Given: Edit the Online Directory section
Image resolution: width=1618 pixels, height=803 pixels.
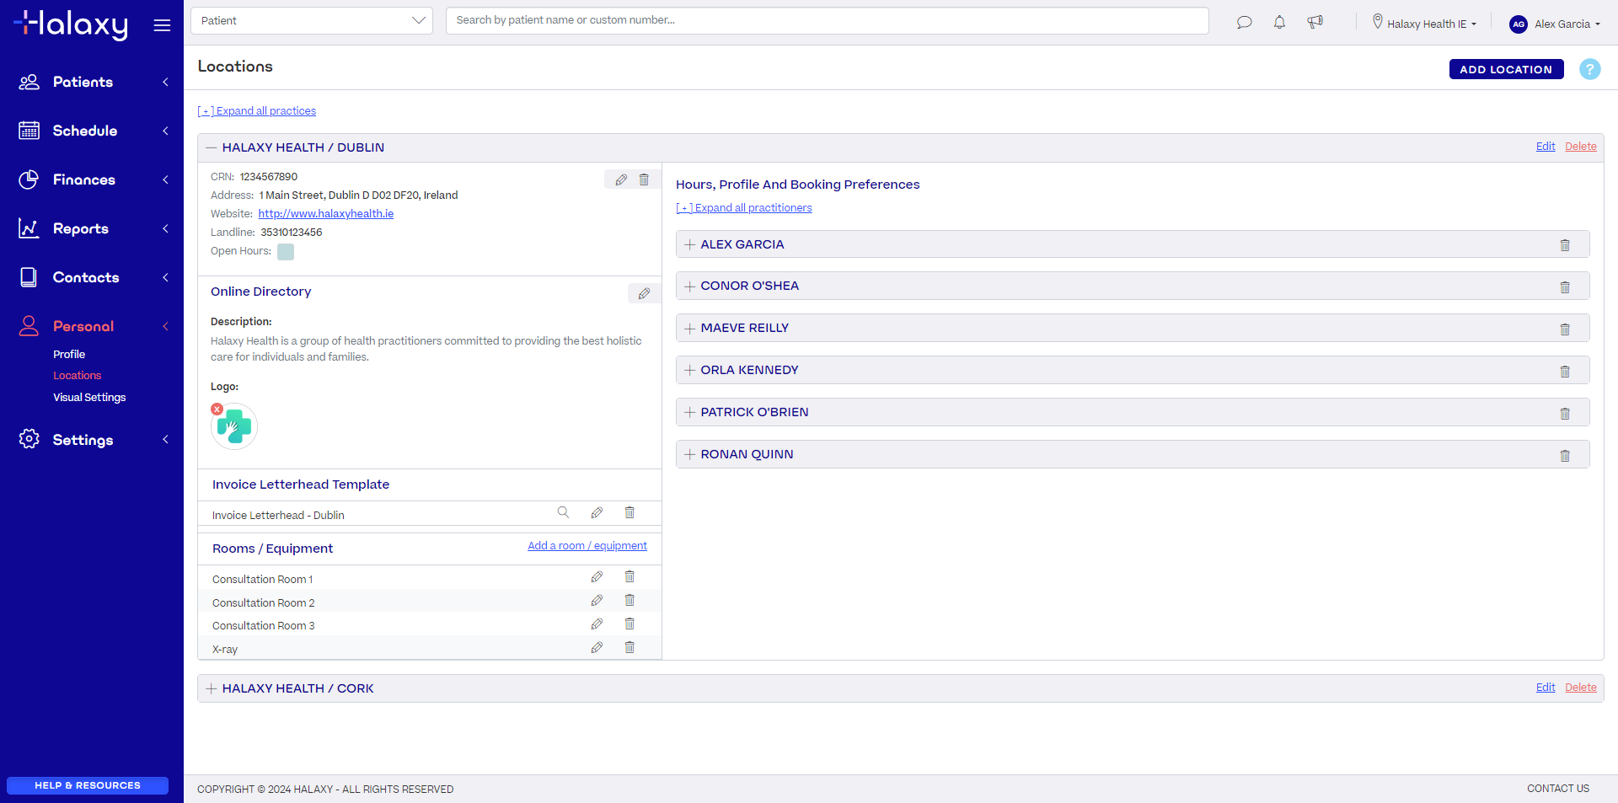Looking at the screenshot, I should coord(644,293).
